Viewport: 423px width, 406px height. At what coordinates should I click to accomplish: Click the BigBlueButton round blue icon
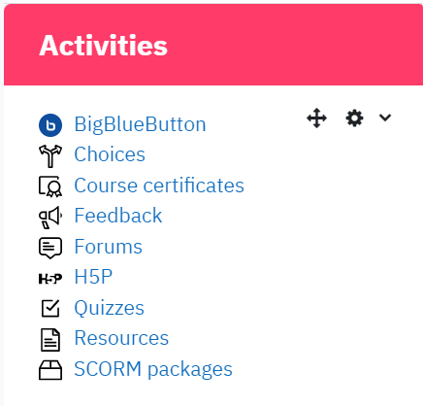(50, 125)
